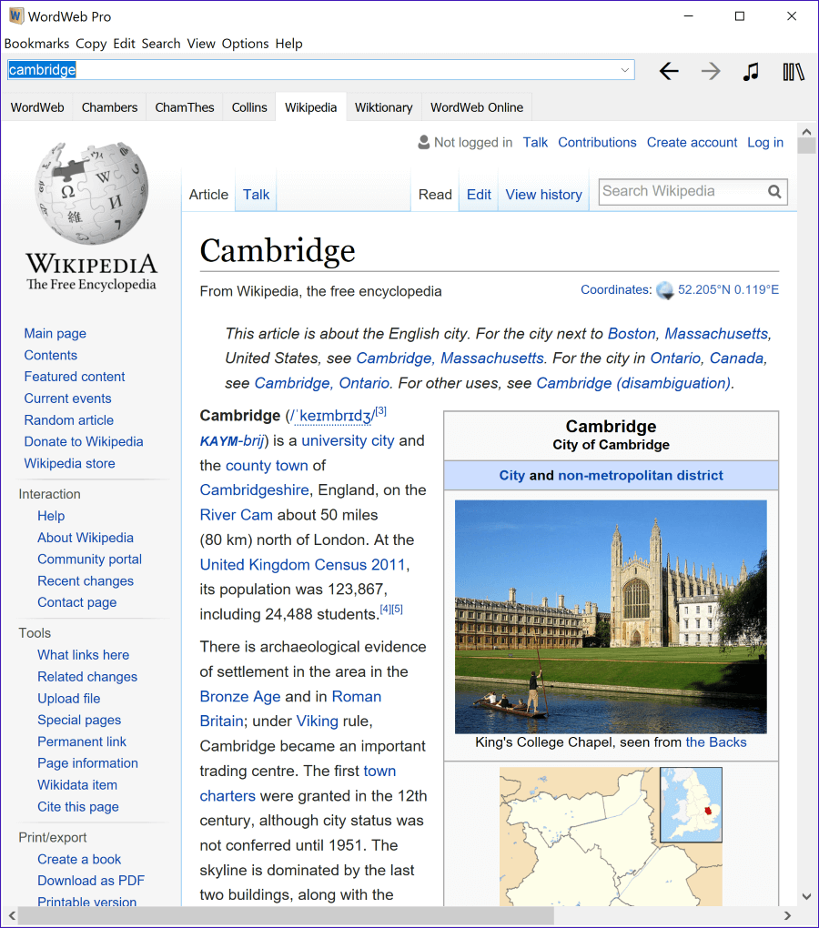The image size is (819, 928).
Task: Click the forward arrow navigation icon
Action: 711,71
